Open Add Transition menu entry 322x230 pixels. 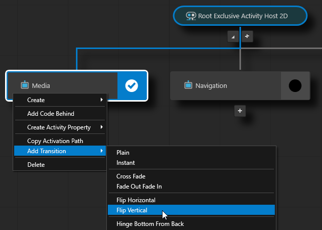click(60, 151)
